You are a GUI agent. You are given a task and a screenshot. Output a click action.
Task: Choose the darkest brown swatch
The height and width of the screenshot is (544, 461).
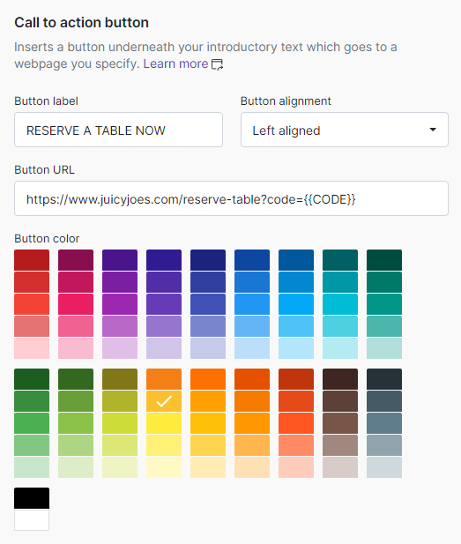point(340,379)
